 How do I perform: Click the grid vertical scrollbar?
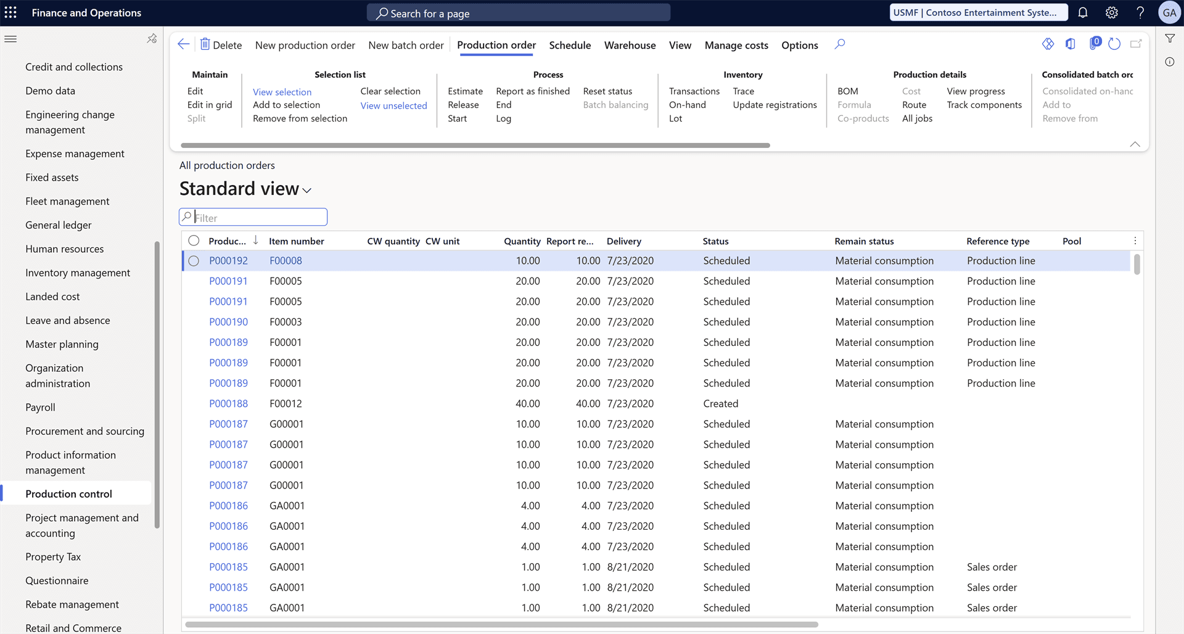click(1137, 265)
